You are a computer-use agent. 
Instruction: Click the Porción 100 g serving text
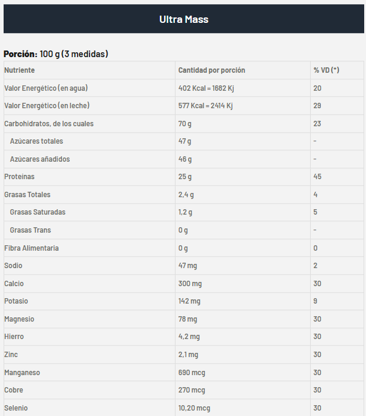[56, 54]
